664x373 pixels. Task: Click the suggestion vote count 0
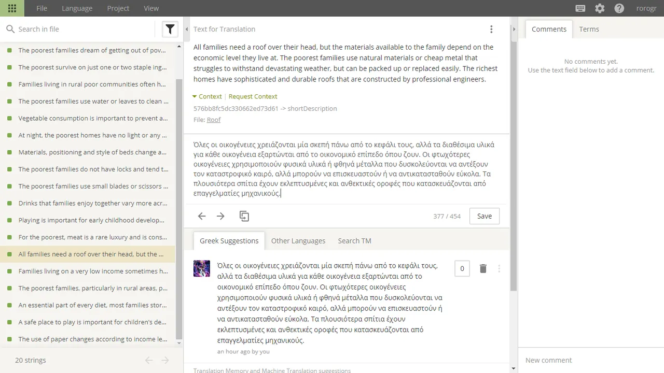click(x=462, y=268)
